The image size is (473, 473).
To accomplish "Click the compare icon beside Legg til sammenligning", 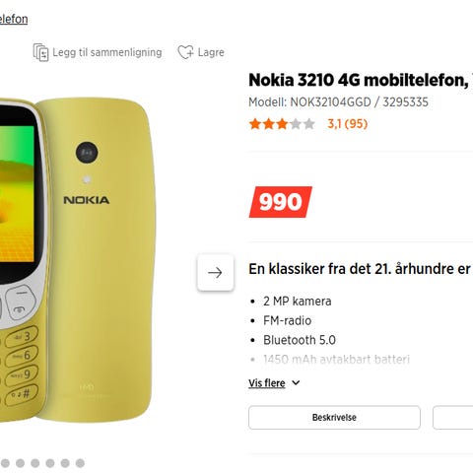I will pos(40,52).
